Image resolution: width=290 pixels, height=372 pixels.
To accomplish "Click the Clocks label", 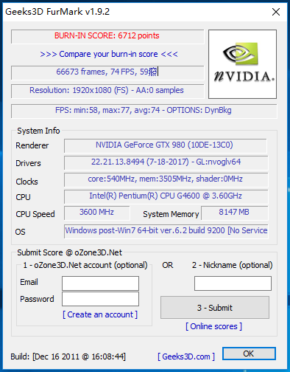I will coord(26,182).
